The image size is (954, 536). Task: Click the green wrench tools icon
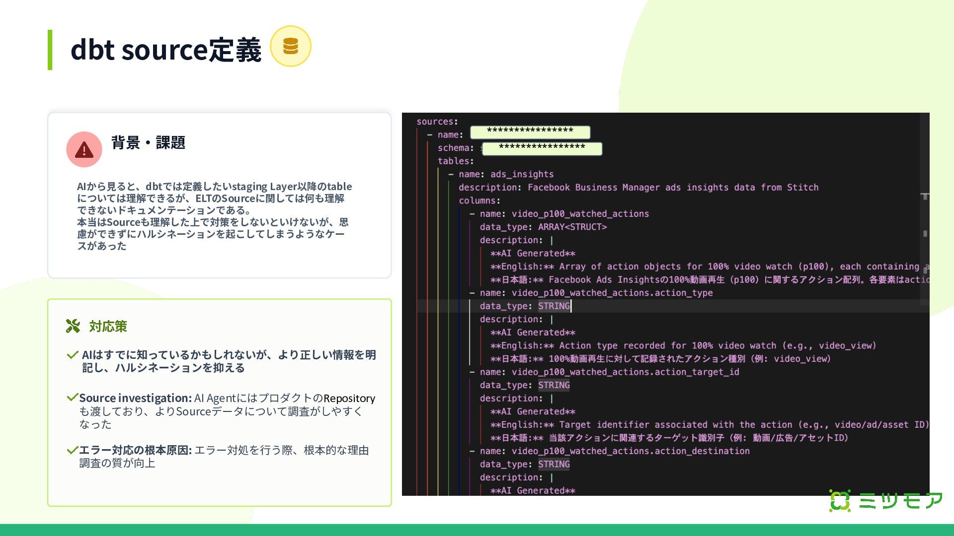73,326
